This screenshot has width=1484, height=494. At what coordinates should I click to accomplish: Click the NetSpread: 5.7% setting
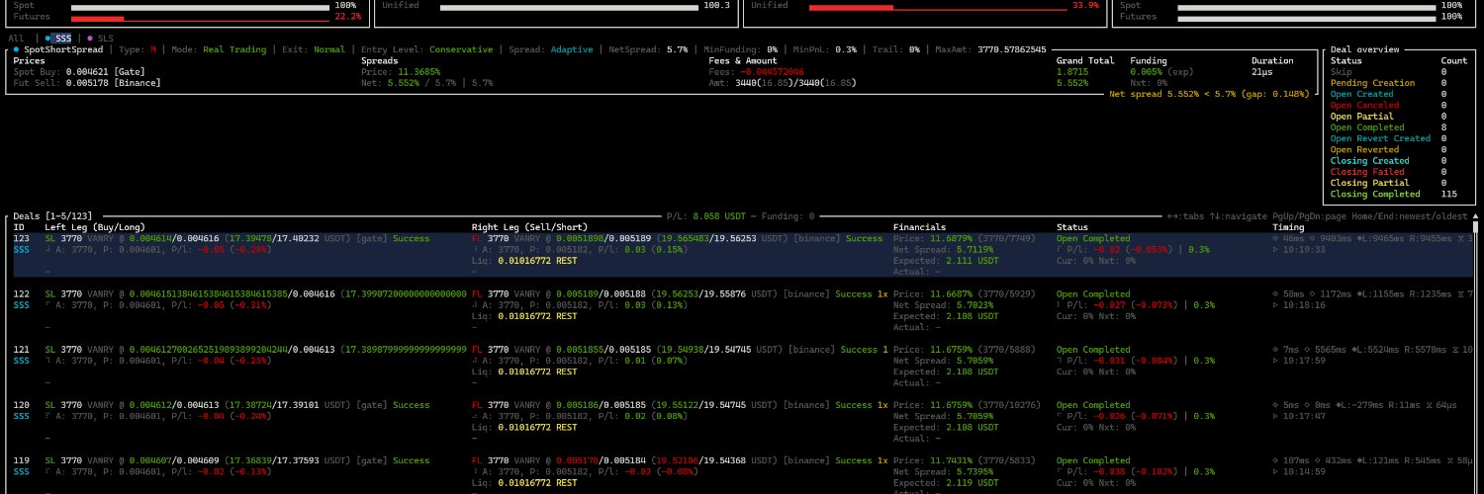[x=647, y=49]
